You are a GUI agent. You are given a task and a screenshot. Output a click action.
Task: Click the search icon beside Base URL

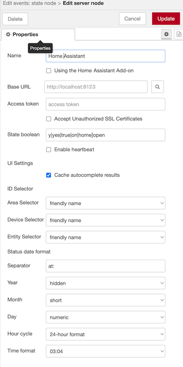click(158, 87)
